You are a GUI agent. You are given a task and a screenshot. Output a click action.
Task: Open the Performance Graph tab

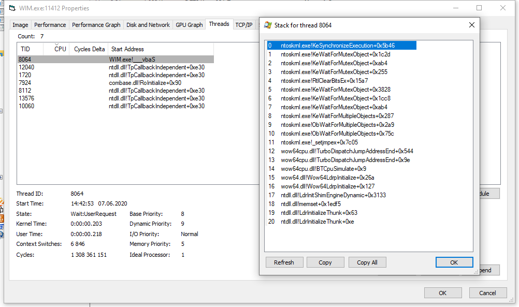96,25
